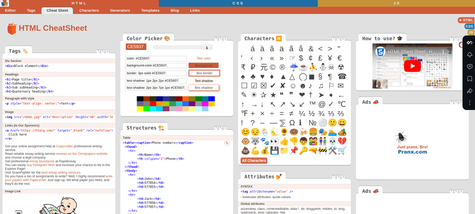This screenshot has width=475, height=214.
Task: Open the buy Instagram likes link
Action: pyautogui.click(x=41, y=165)
